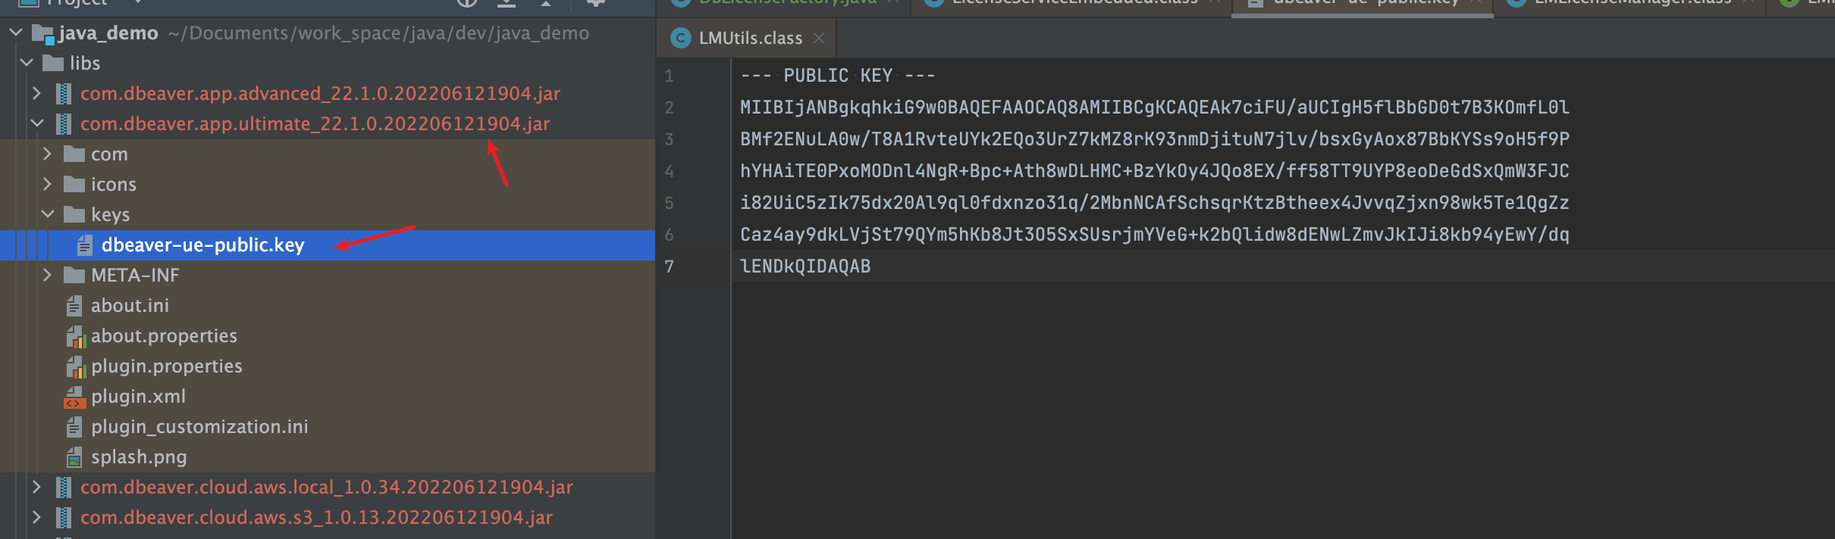Click the plugin_customization.ini file icon
Viewport: 1835px width, 539px height.
click(74, 427)
